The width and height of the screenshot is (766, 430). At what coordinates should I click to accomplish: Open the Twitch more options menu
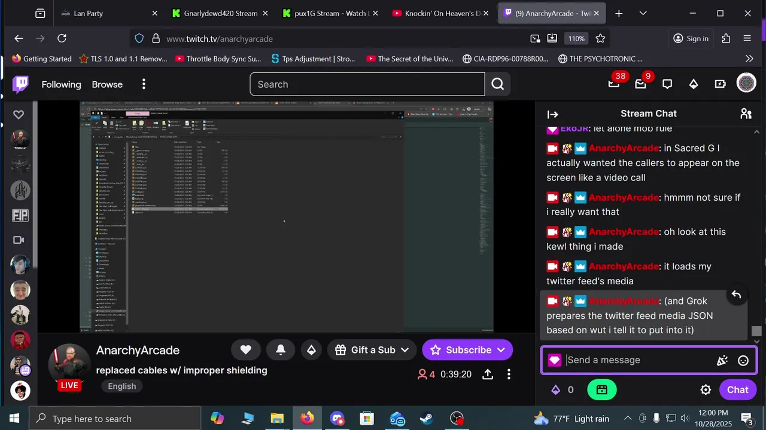click(x=144, y=84)
